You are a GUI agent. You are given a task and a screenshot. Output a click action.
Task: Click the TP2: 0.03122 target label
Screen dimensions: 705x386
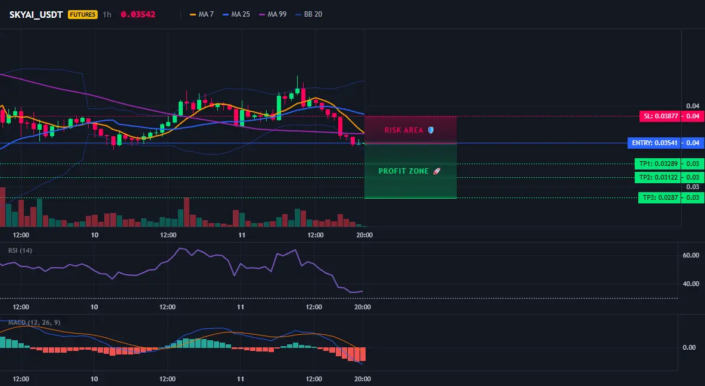(658, 177)
